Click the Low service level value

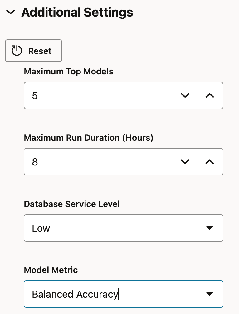[41, 228]
